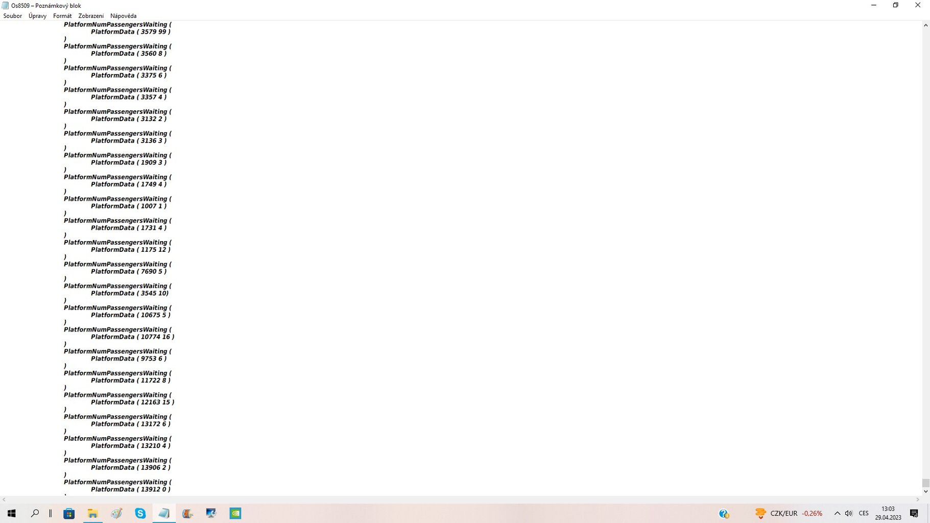Open the notification center icon

pyautogui.click(x=914, y=513)
